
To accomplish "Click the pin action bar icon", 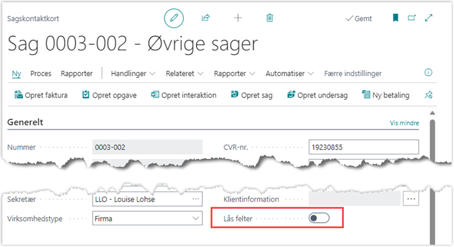I will click(x=428, y=94).
